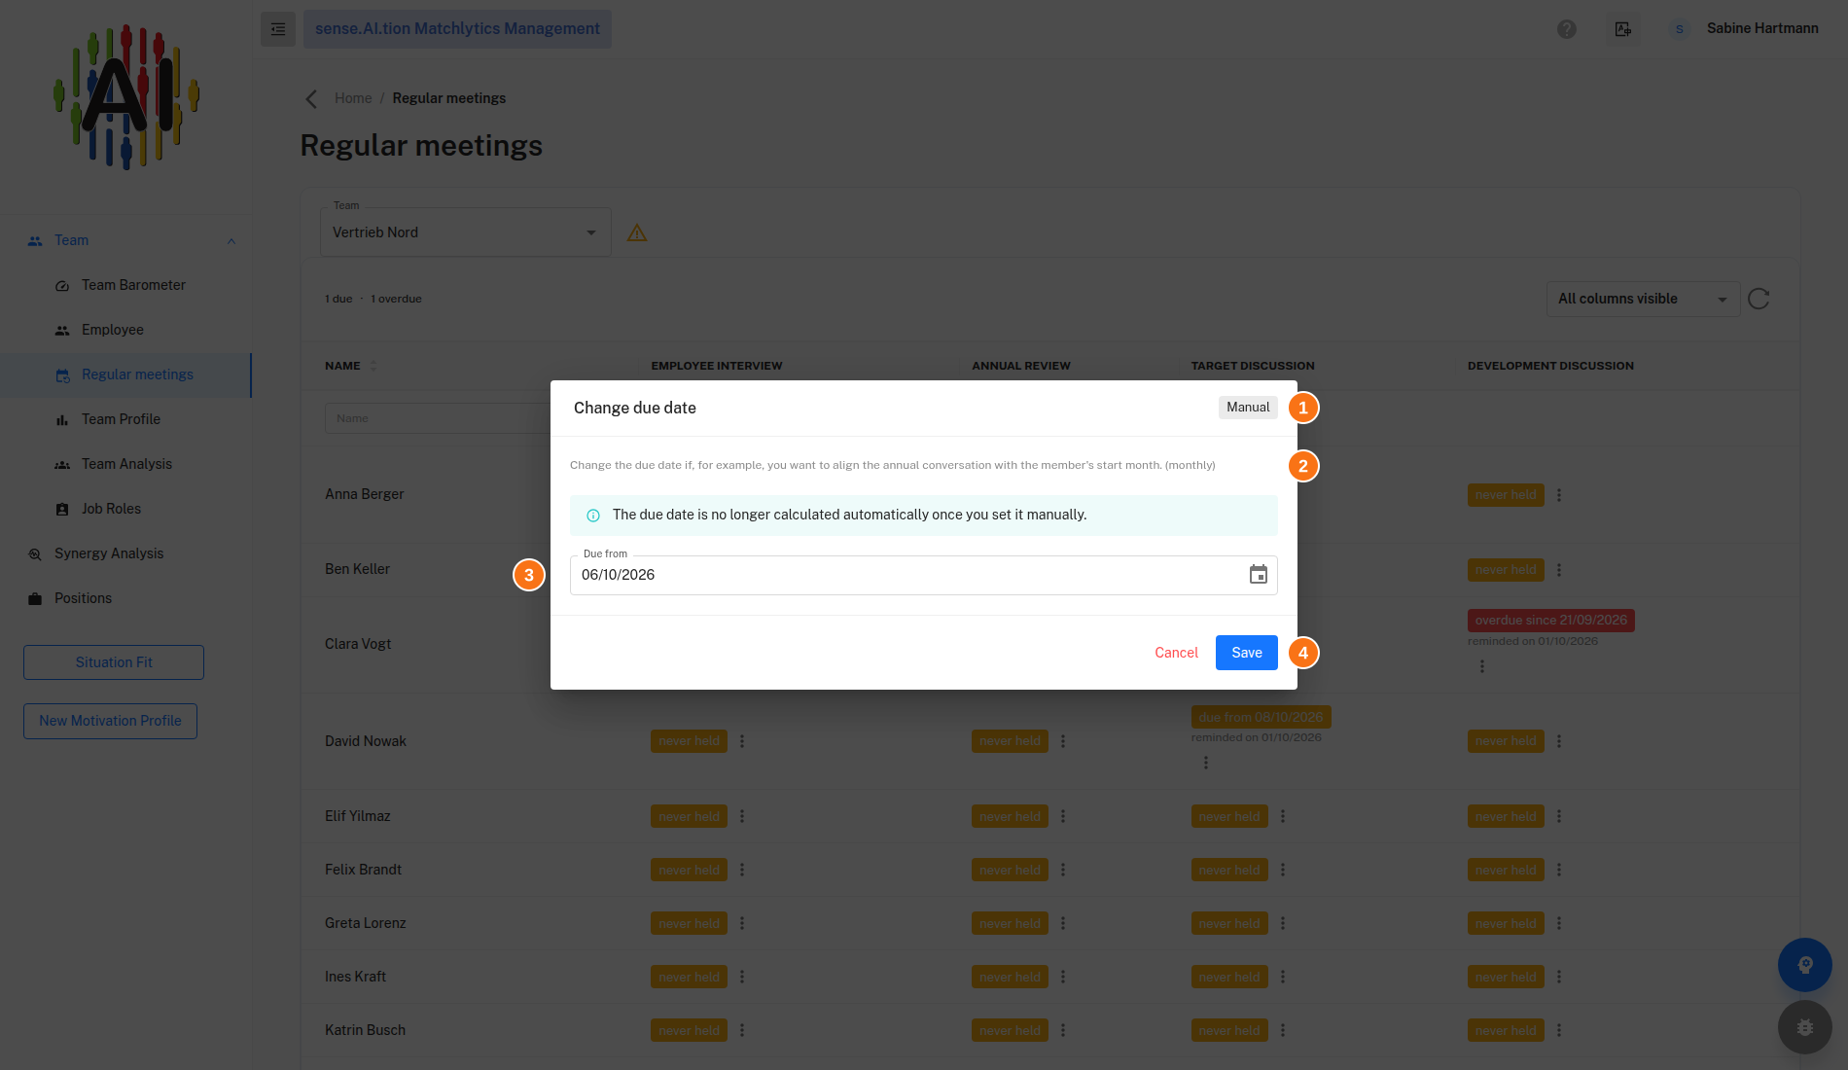
Task: Select the Greta Lorenz row name
Action: pos(366,923)
